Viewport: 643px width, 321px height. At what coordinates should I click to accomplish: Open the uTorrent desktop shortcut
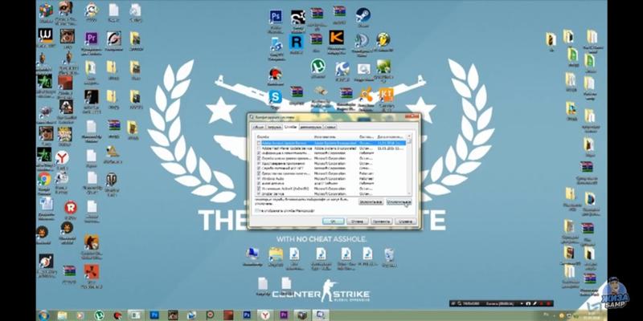317,66
